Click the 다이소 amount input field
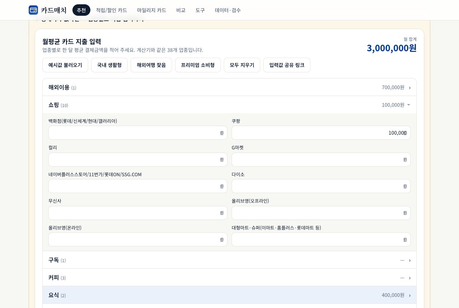 click(321, 186)
